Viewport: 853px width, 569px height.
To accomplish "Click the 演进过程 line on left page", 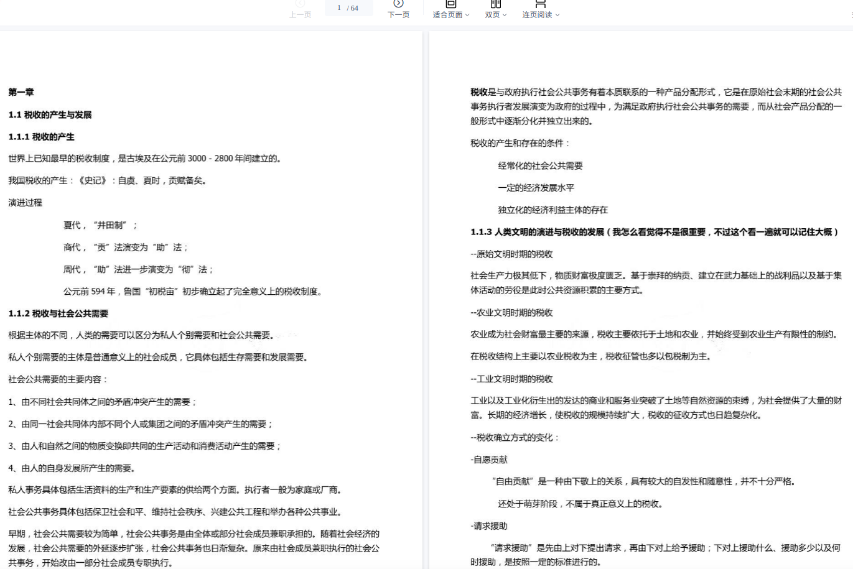I will tap(26, 203).
